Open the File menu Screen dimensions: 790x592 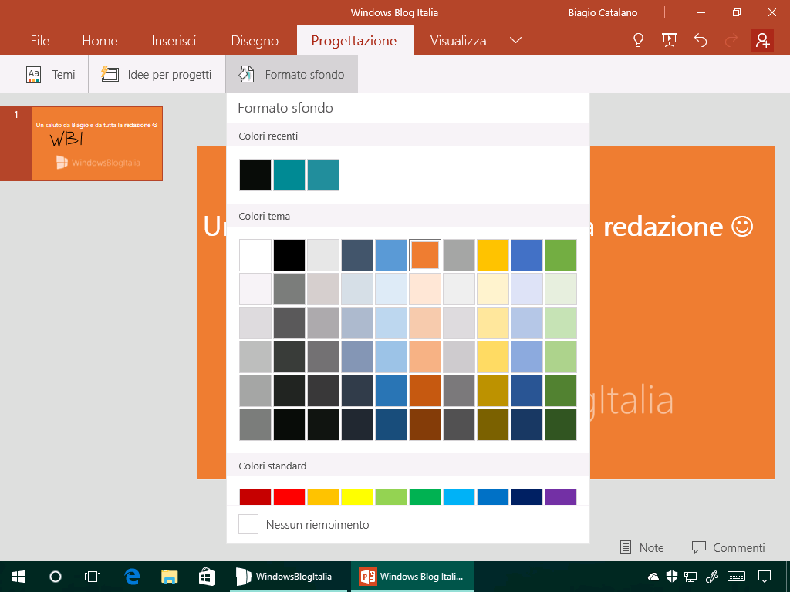coord(40,41)
